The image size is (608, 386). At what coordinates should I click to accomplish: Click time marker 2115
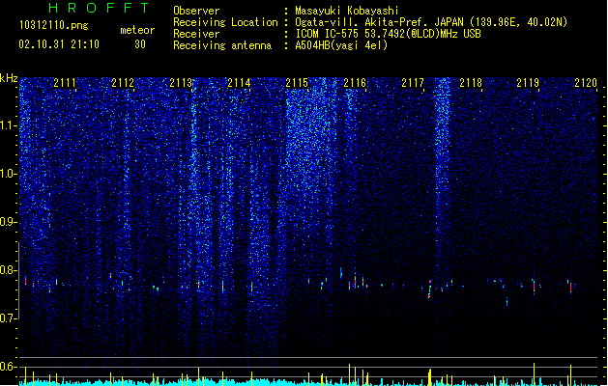click(x=297, y=83)
